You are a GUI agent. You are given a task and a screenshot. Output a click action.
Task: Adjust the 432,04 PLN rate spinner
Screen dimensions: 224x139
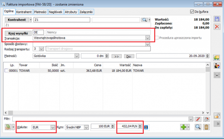[140, 126]
